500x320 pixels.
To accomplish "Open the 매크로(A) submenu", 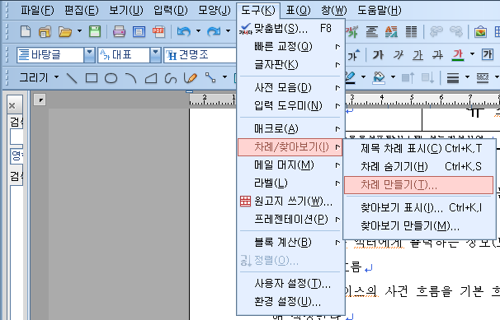I will (x=290, y=128).
